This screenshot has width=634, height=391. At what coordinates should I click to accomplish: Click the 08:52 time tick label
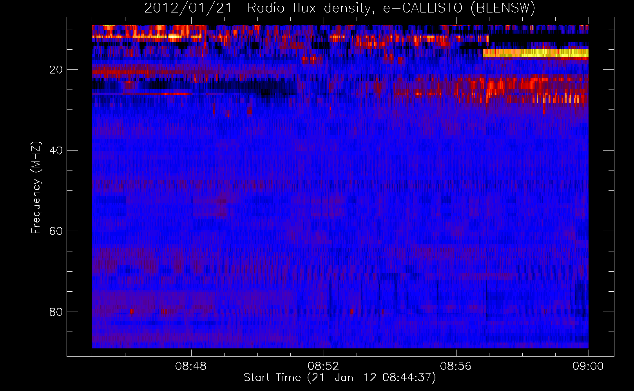pyautogui.click(x=323, y=366)
